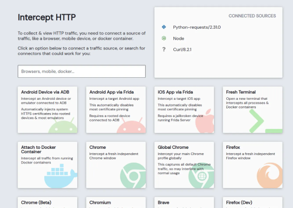Click the green Android robot logo on ADB card
The image size is (293, 208).
coord(63,125)
